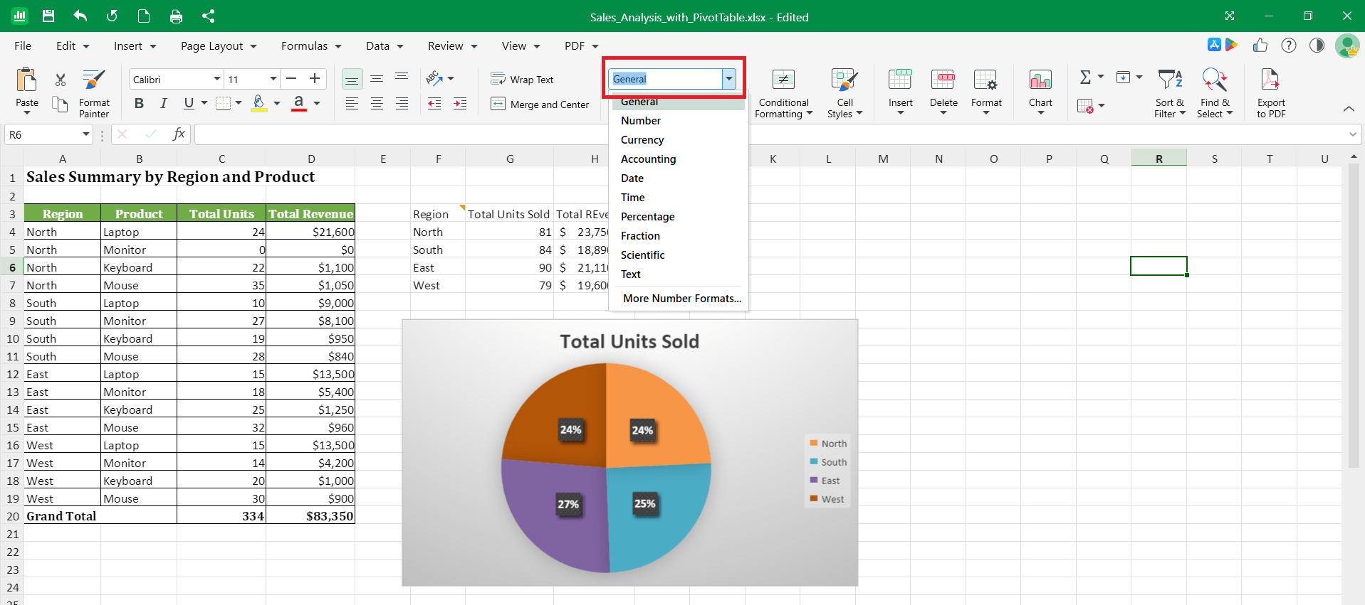
Task: Click the Insert cells icon
Action: (900, 80)
